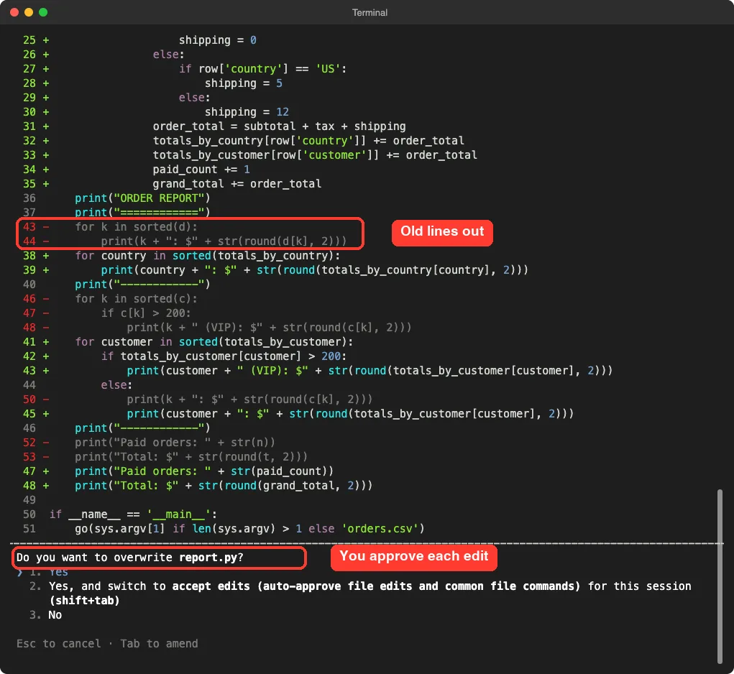This screenshot has height=674, width=734.
Task: Click 'Esc to cancel' hint text
Action: [x=58, y=644]
